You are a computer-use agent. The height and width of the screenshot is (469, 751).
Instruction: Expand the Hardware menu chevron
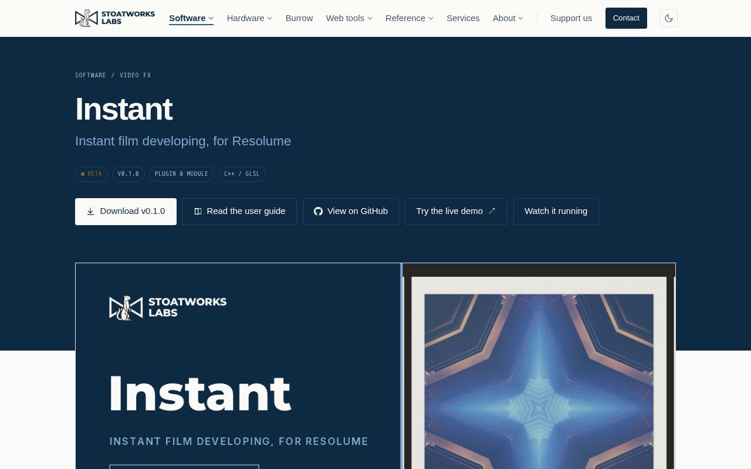[x=270, y=18]
